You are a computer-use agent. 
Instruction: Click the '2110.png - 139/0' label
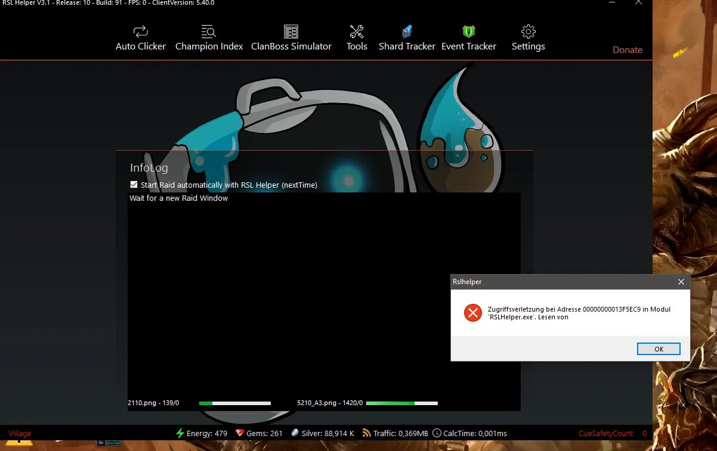pos(153,403)
